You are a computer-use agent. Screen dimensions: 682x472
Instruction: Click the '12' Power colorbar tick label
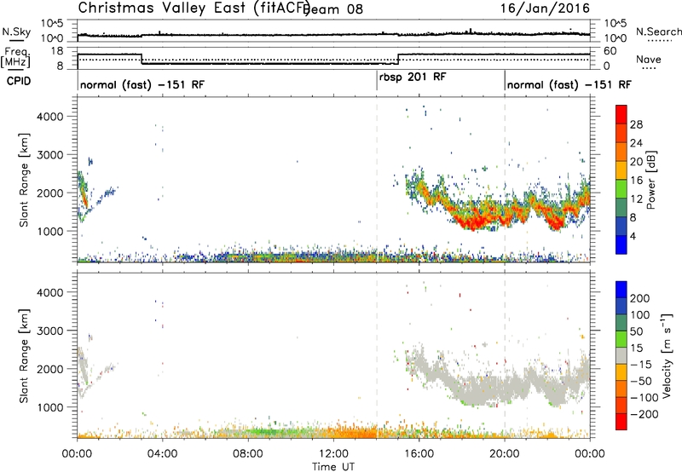tap(636, 199)
